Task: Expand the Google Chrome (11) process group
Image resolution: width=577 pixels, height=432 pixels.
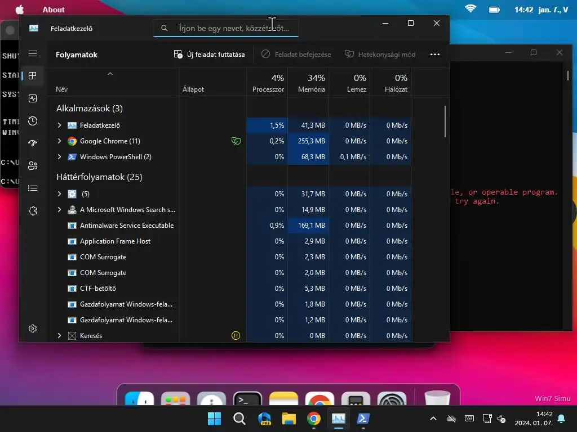Action: (59, 141)
